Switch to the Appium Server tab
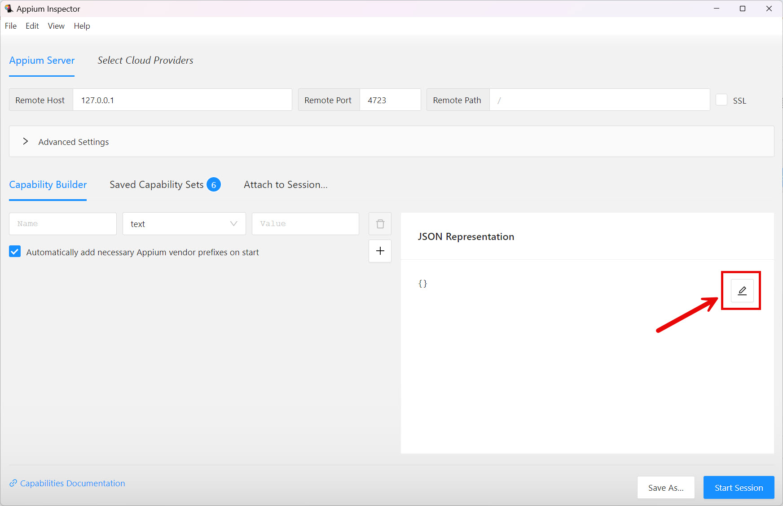 pos(42,61)
